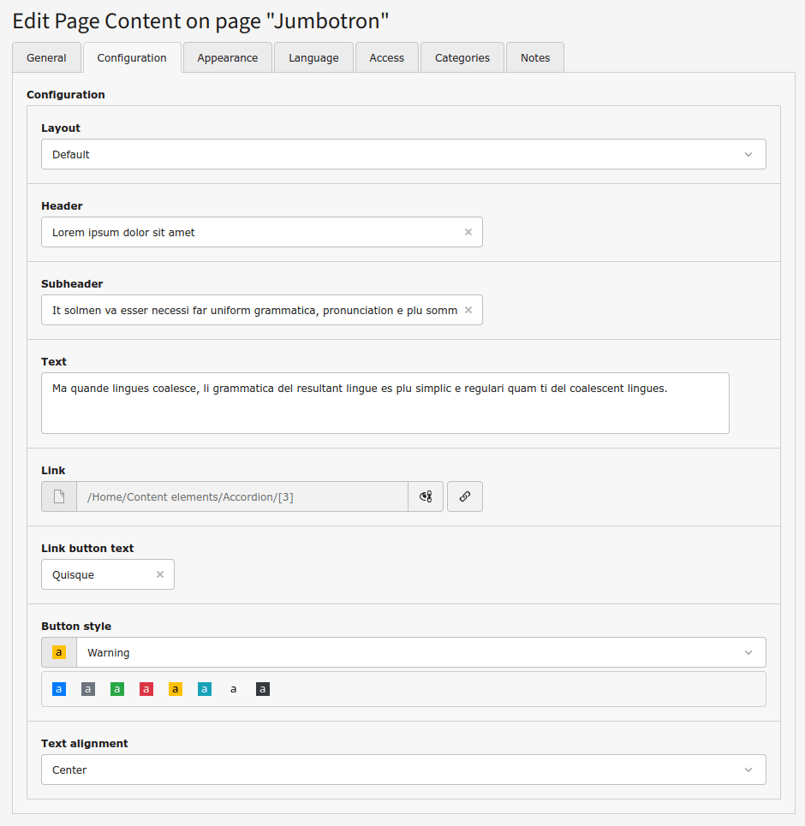This screenshot has height=826, width=805.
Task: Clear the Subheader field using the X icon
Action: [x=468, y=310]
